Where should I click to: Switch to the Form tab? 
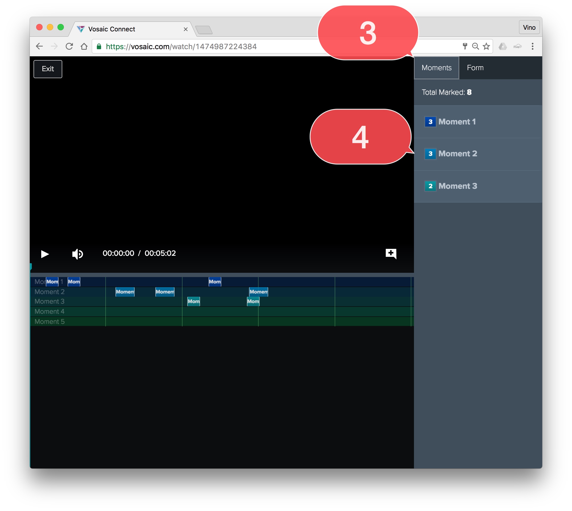pos(475,68)
